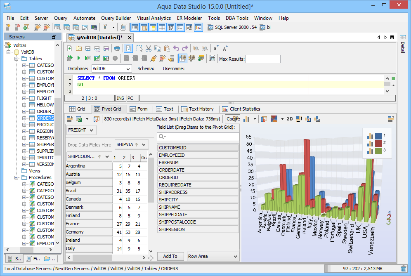
Task: Open the Query Analyzer magnifier-window icon in main toolbar
Action: 57,27
